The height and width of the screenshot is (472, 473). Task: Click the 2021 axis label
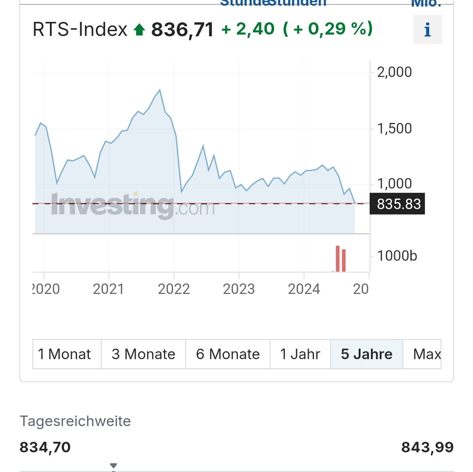pos(109,289)
